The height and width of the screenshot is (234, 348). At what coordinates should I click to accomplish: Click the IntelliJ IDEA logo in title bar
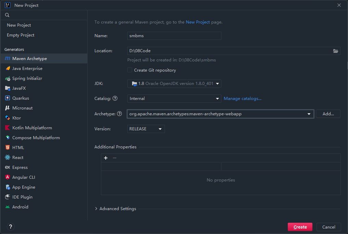(x=7, y=5)
